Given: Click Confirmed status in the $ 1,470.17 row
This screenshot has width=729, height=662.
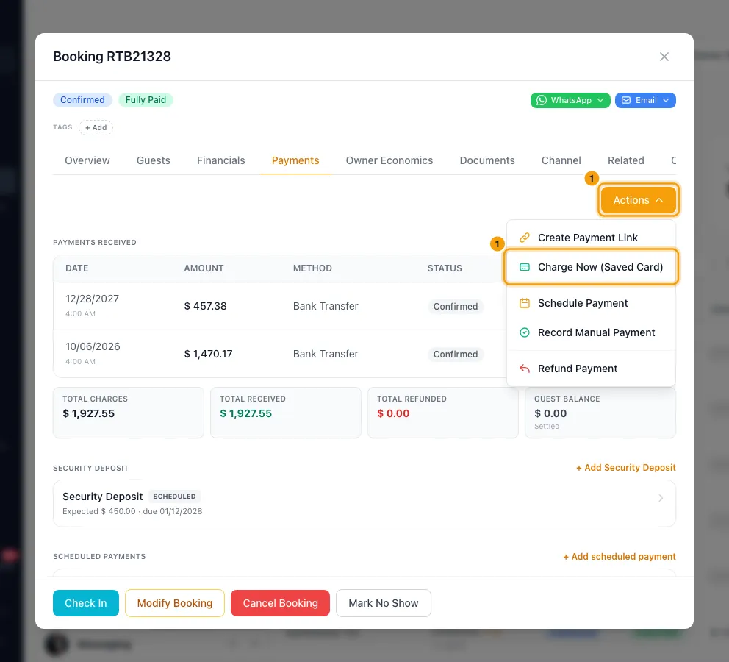Looking at the screenshot, I should coord(456,355).
